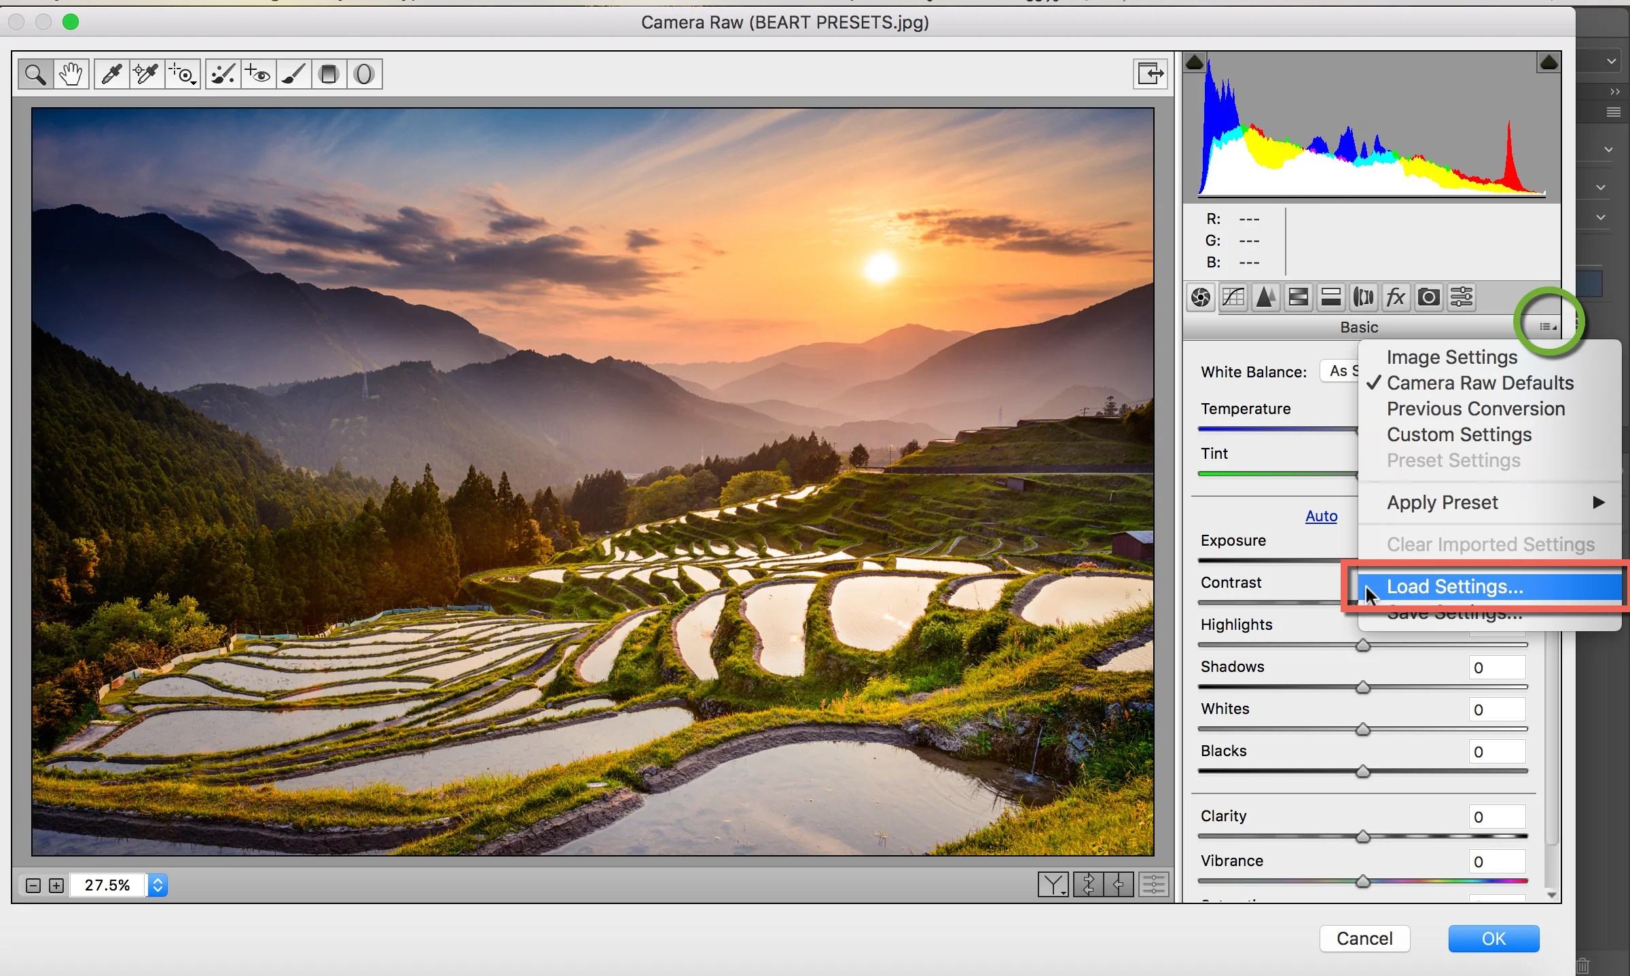Toggle the shadow clipping warning triangle
Screen dimensions: 1630x976
pos(1195,61)
